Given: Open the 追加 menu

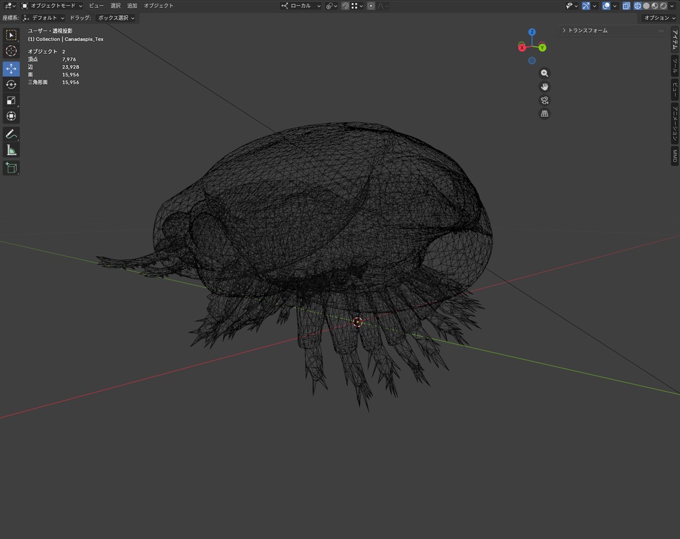Looking at the screenshot, I should pyautogui.click(x=132, y=5).
